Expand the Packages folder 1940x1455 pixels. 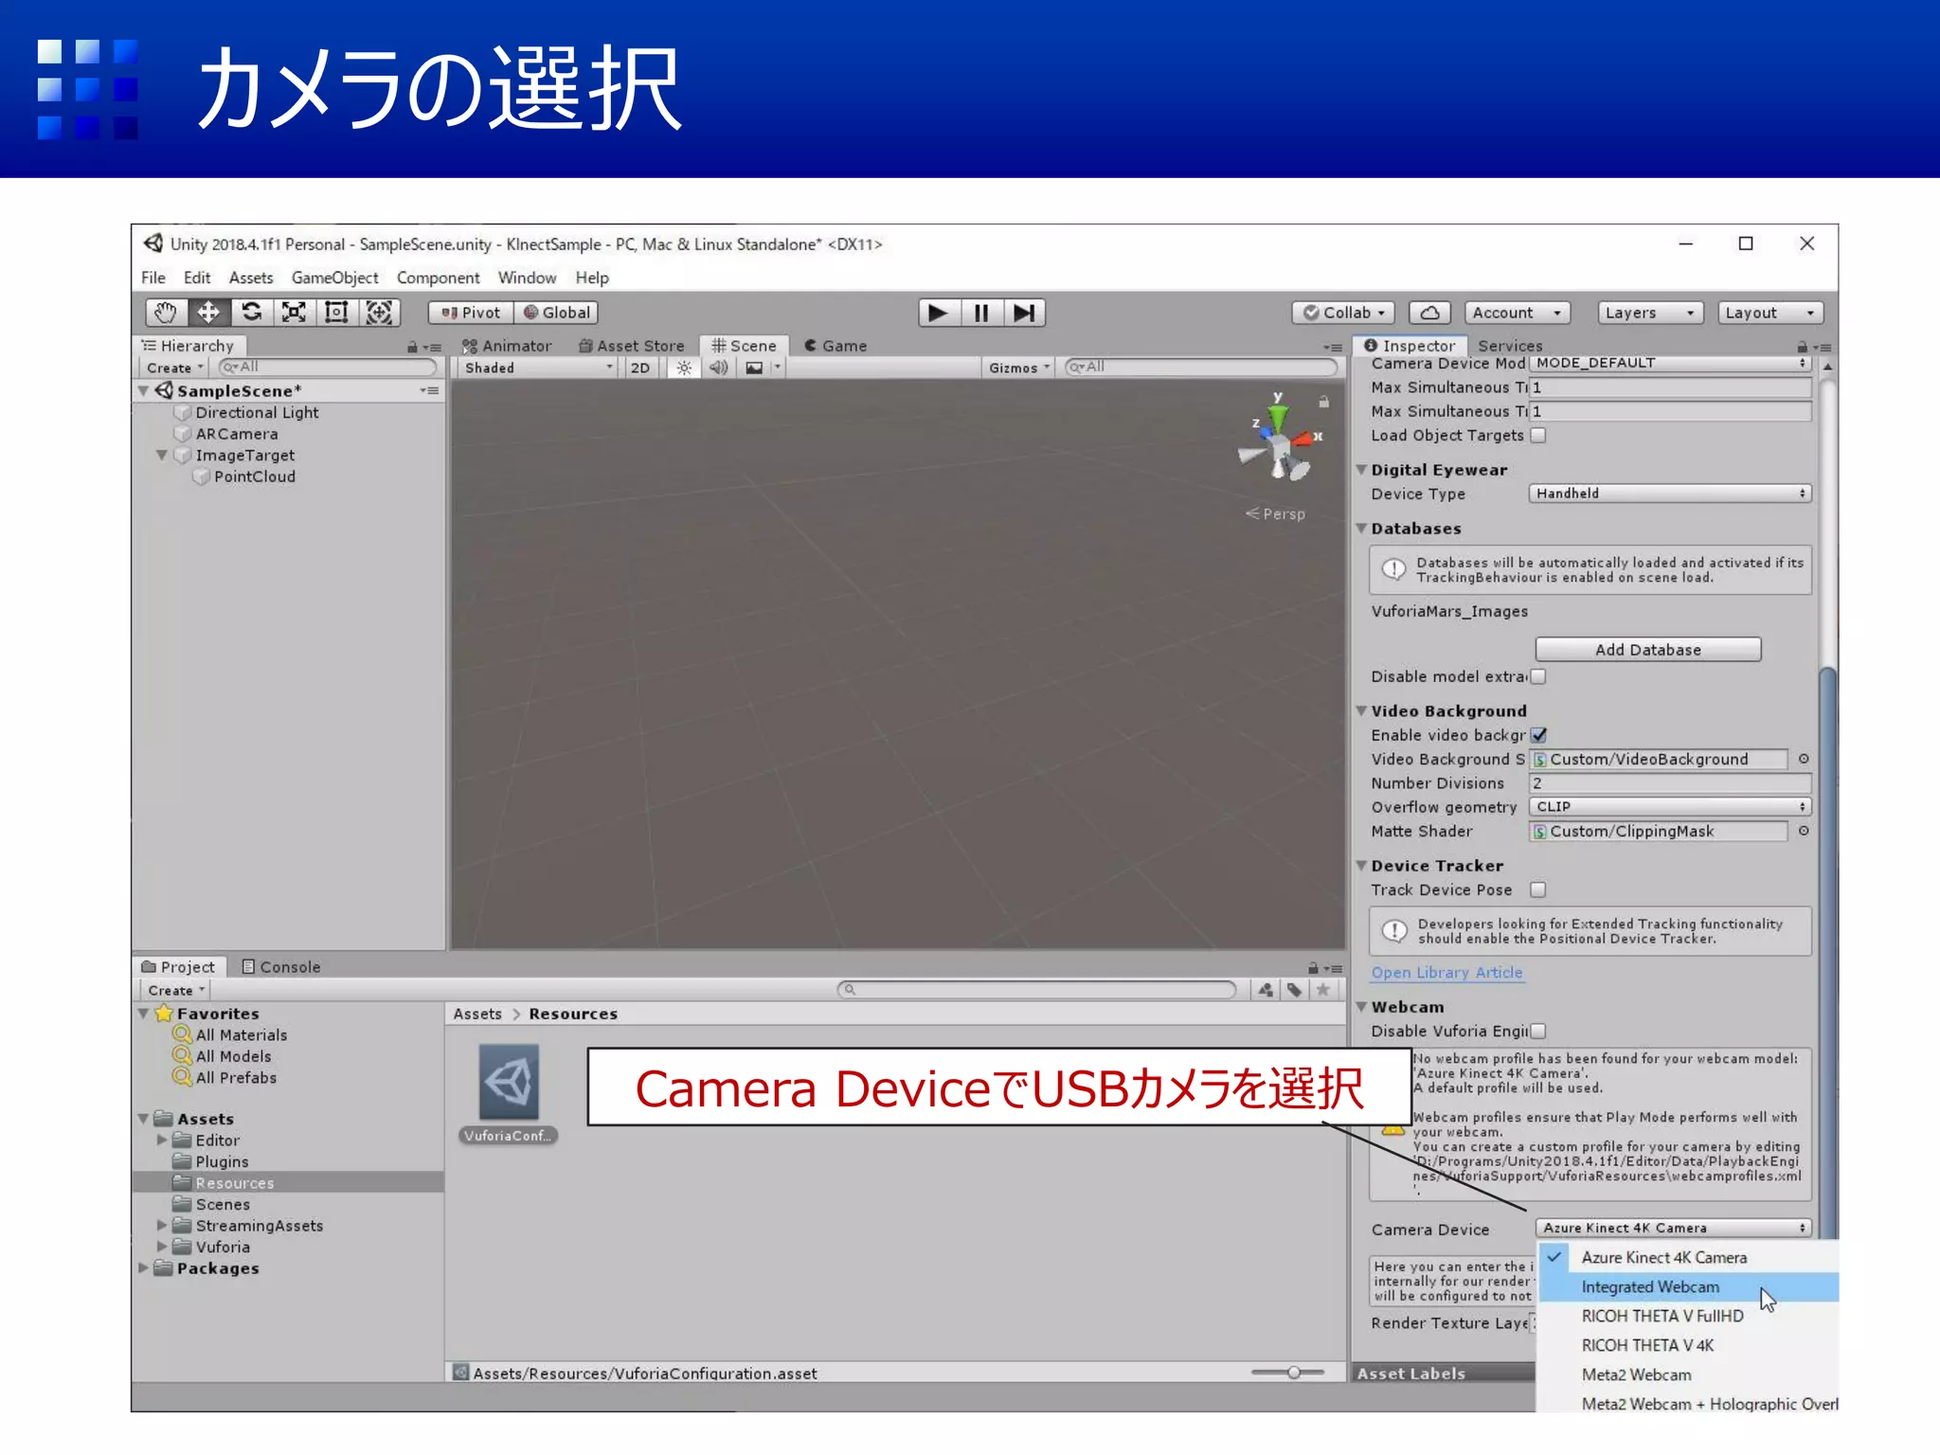tap(143, 1268)
